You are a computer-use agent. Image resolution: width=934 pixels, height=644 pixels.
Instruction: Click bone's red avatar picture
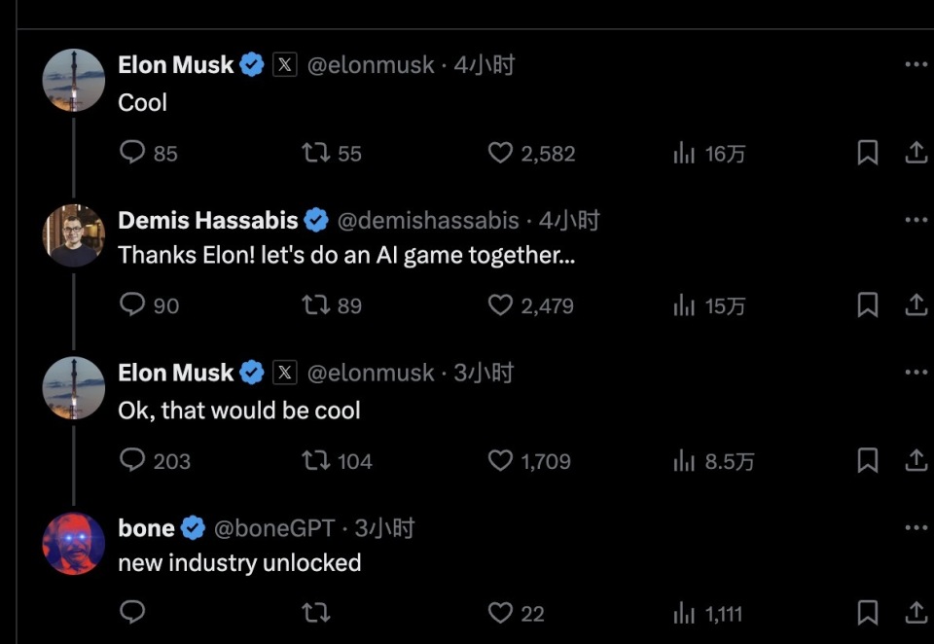(74, 543)
